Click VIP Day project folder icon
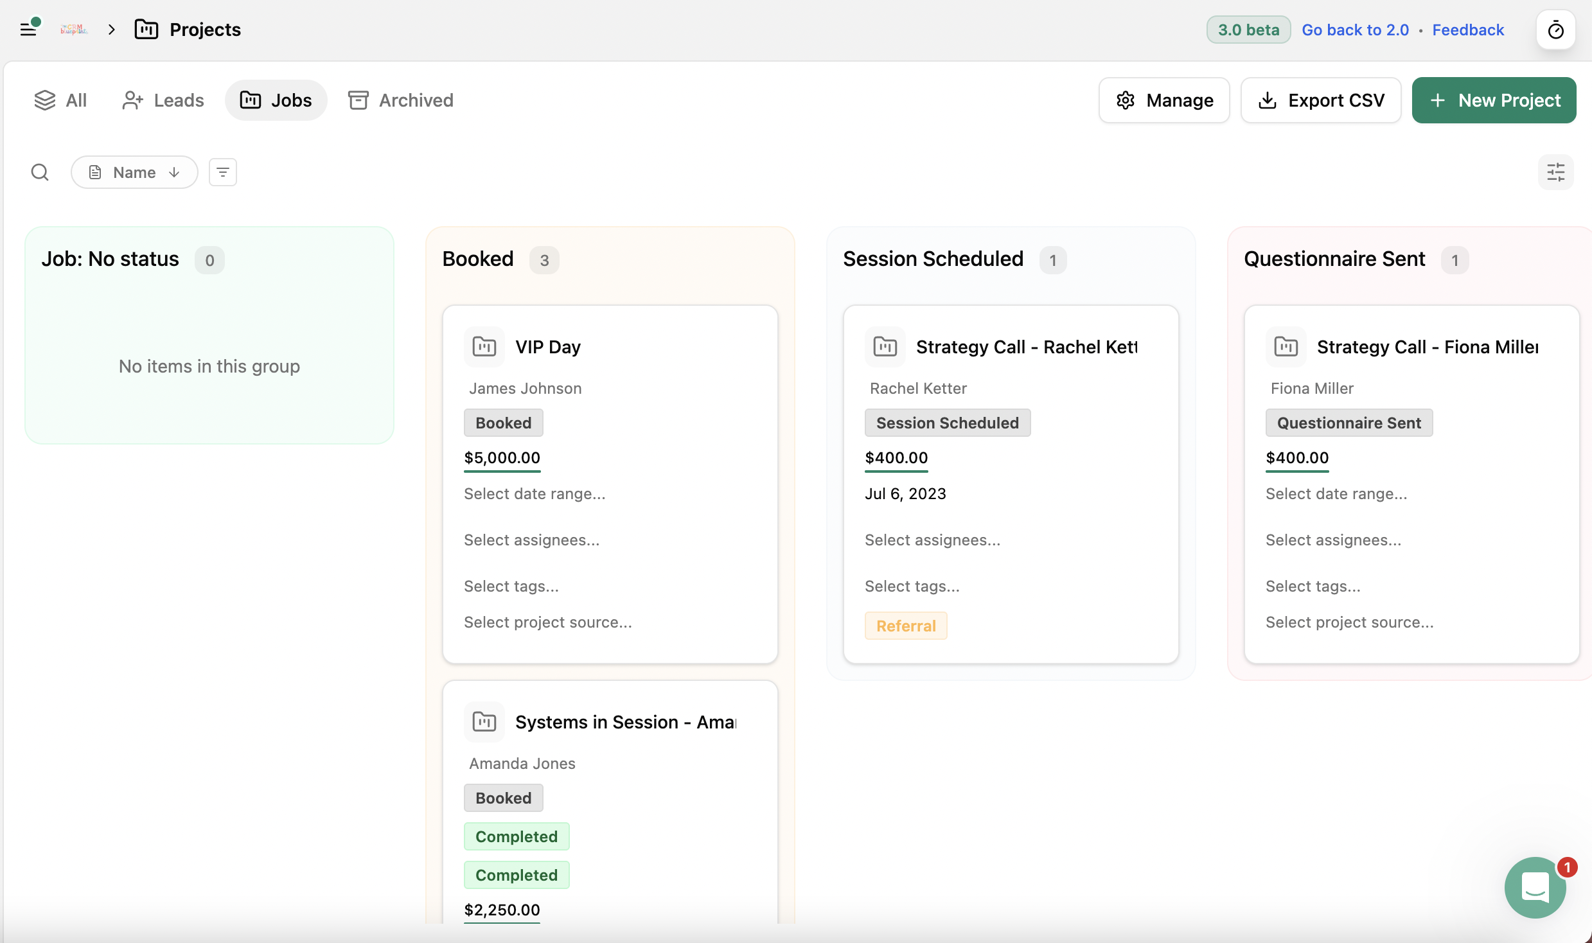1592x943 pixels. 484,347
